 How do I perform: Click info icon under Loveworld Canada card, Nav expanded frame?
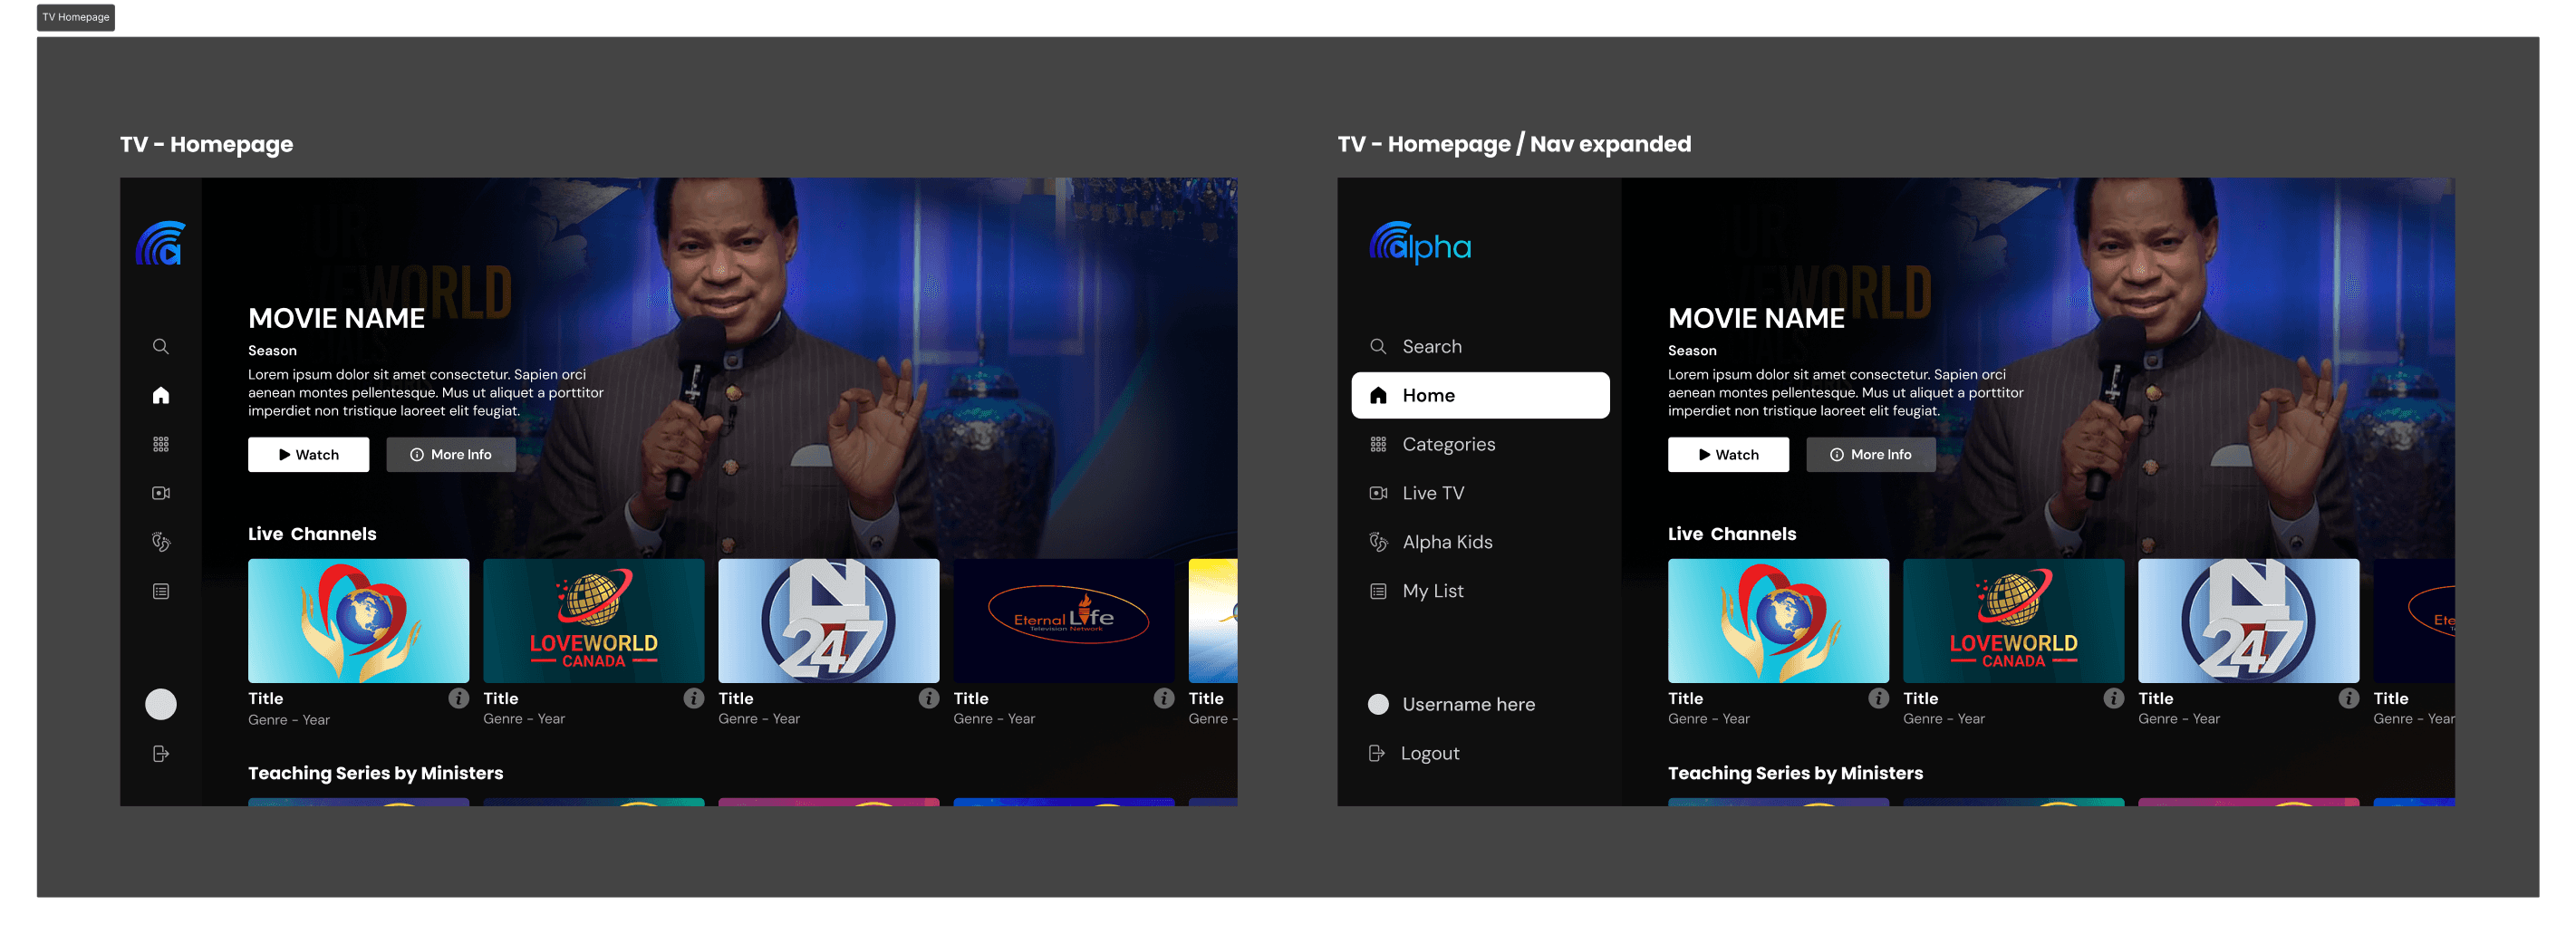[2113, 698]
